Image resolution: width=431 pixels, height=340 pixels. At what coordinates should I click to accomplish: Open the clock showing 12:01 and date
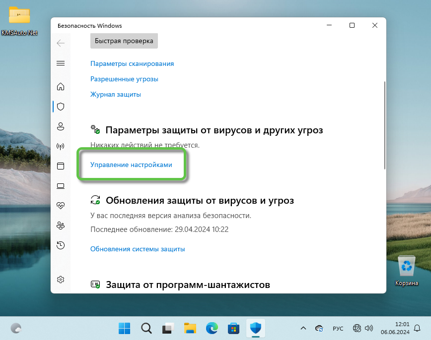(x=395, y=328)
